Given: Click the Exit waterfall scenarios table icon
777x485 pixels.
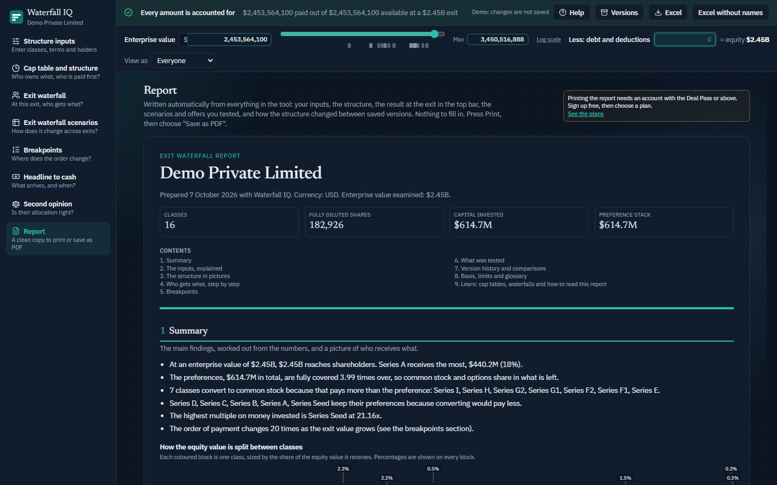Looking at the screenshot, I should click(16, 122).
